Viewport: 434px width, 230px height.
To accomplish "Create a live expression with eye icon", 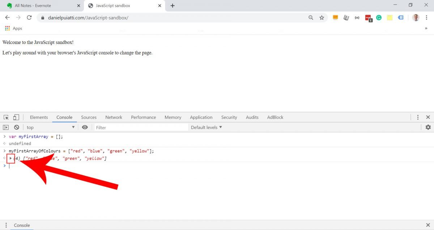I will [85, 127].
